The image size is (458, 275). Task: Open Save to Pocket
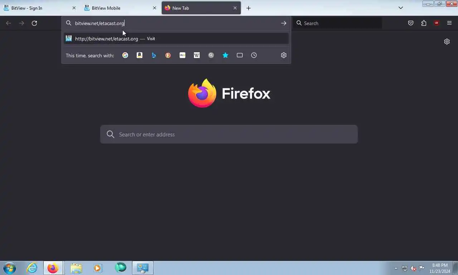point(411,23)
